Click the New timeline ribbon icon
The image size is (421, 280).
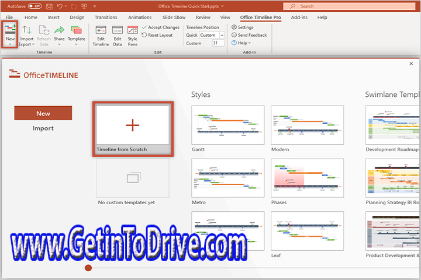10,34
